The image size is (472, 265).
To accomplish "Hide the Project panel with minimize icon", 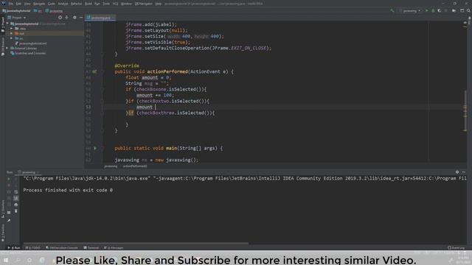I will tap(81, 18).
